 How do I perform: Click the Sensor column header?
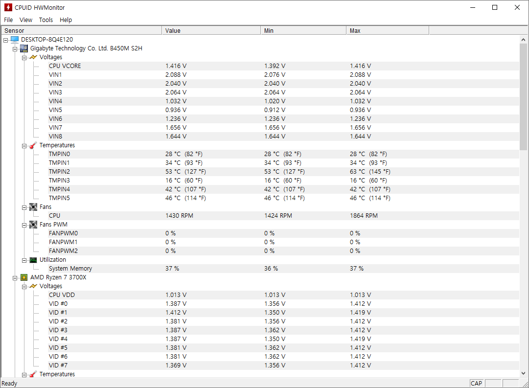82,31
